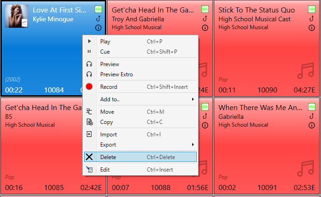Select Preview Extro menu entry
The height and width of the screenshot is (197, 321).
click(x=140, y=74)
